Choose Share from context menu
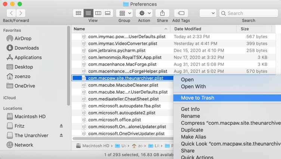The image size is (281, 159). [227, 151]
